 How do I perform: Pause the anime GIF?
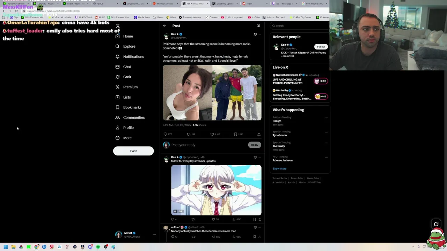point(175,211)
